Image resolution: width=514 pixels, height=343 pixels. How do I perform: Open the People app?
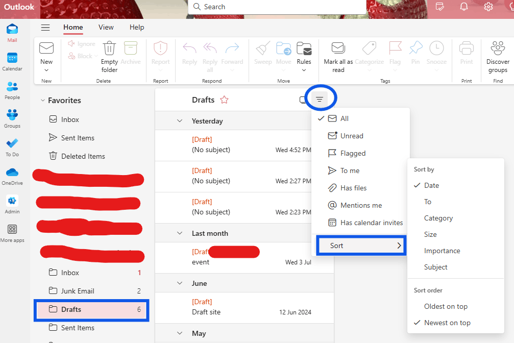click(12, 90)
